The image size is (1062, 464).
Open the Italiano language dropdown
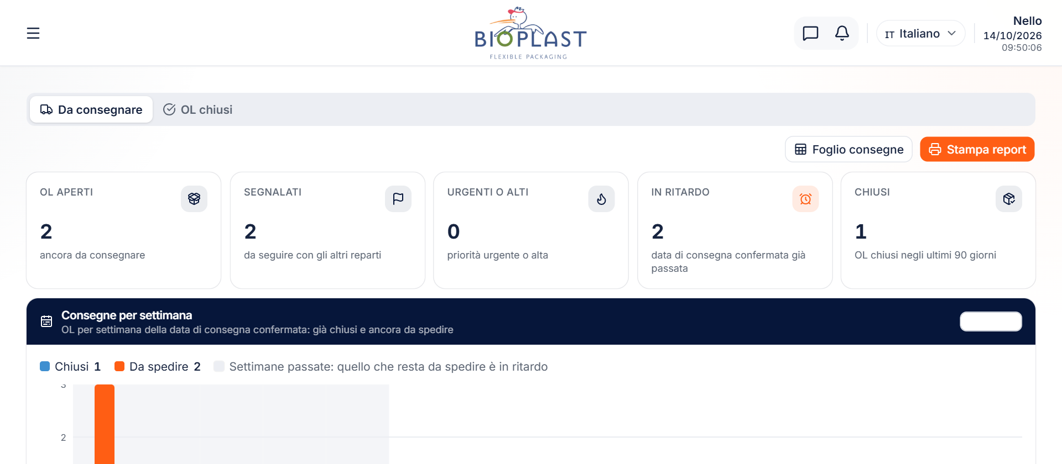coord(921,34)
